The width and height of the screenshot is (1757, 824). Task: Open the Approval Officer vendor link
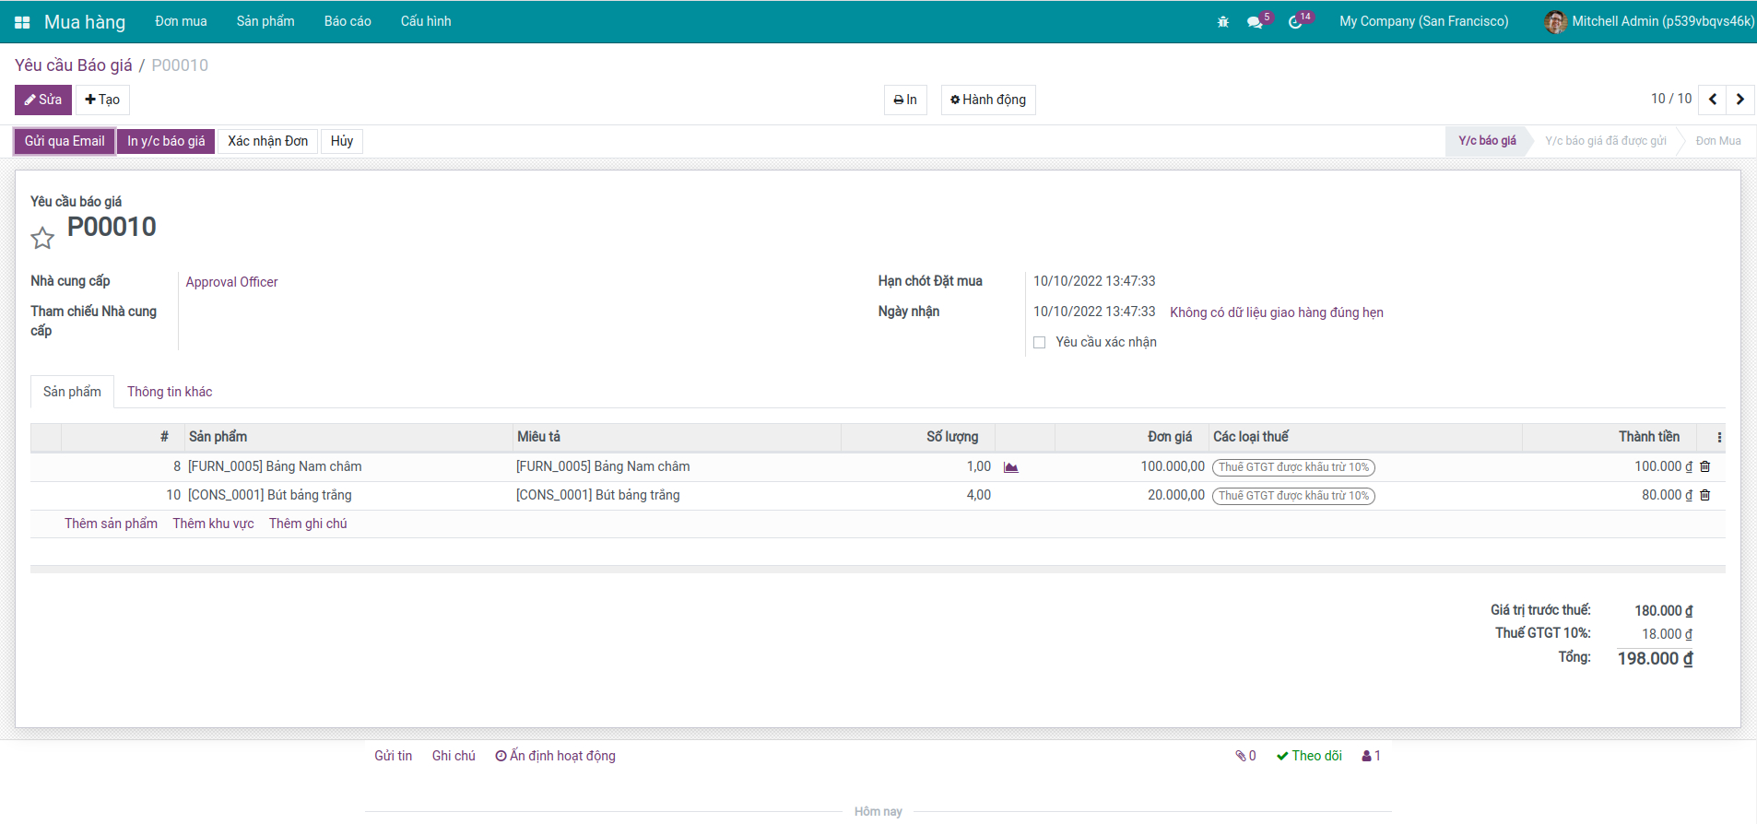tap(231, 282)
